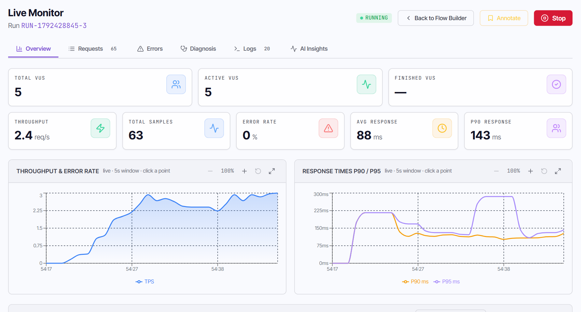Zoom in the Response Times chart
The image size is (581, 312).
click(531, 171)
